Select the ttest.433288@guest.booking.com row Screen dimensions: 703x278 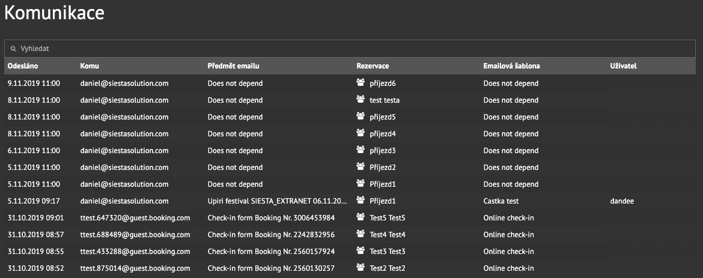[x=350, y=252]
